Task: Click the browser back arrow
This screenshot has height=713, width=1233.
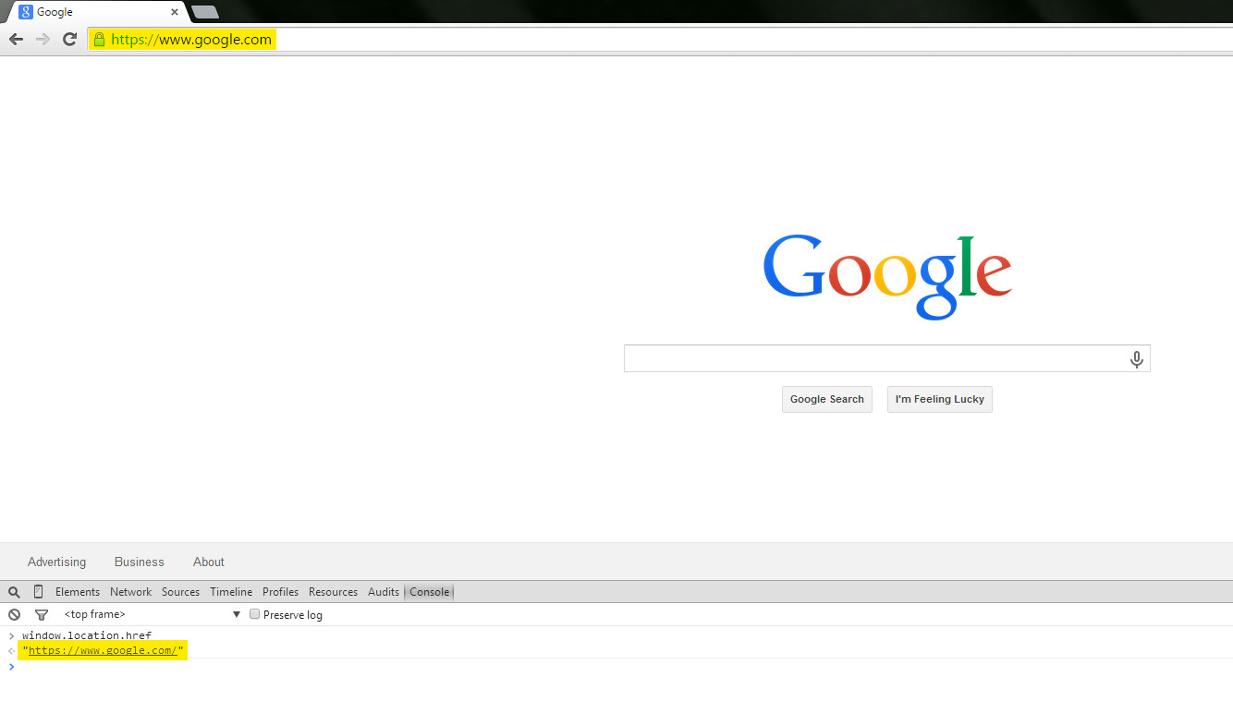Action: [16, 39]
